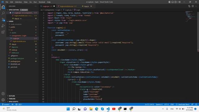Click CRLF end of line selector
Viewport: 199px width, 112px height.
[x=172, y=105]
